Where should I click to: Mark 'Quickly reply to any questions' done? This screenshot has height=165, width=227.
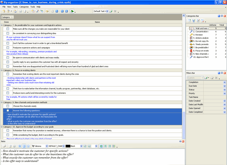coord(8,62)
